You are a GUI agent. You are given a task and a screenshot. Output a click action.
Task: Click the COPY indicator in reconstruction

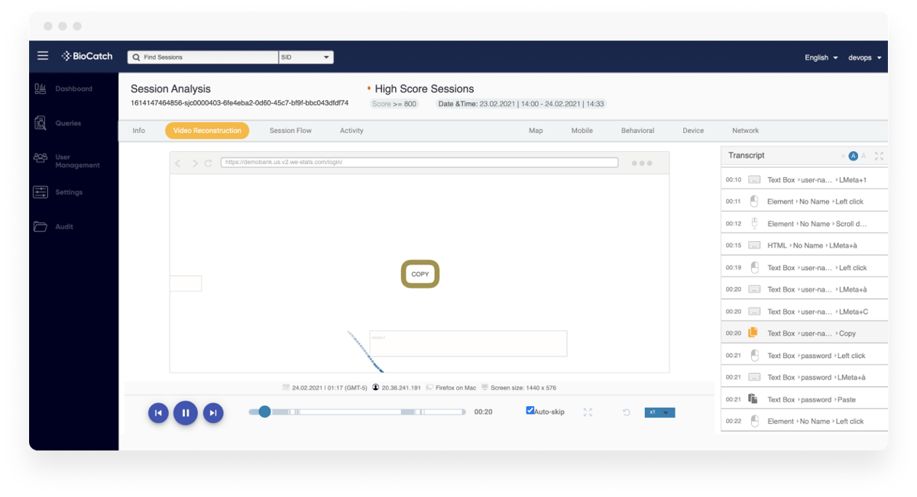click(x=420, y=274)
